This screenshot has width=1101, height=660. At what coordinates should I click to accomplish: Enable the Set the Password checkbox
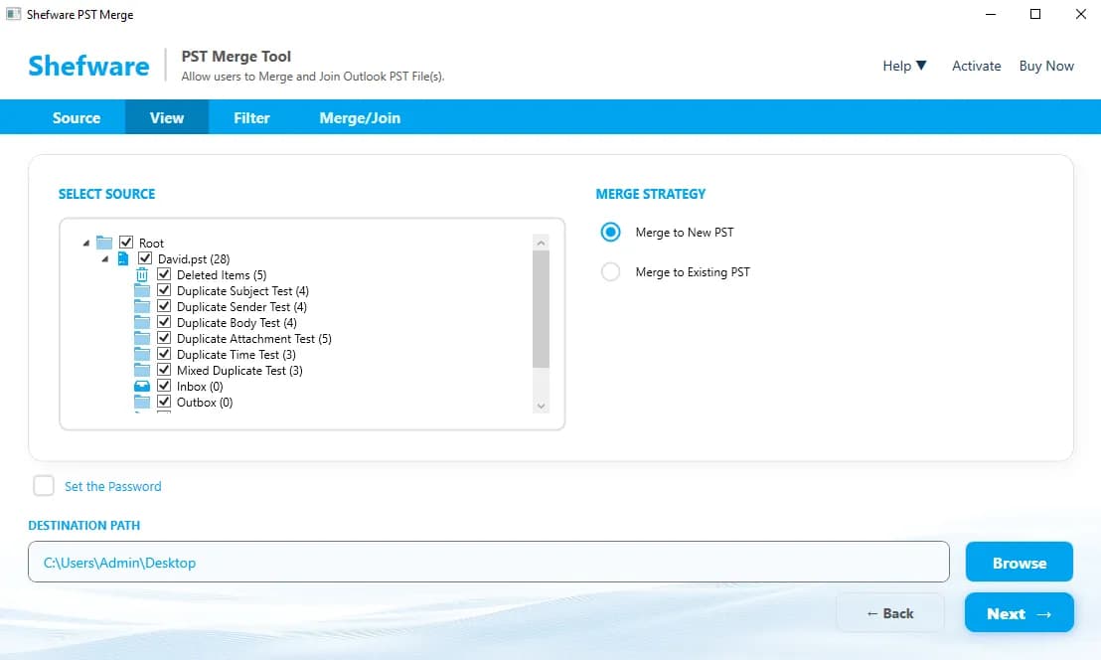[x=44, y=486]
